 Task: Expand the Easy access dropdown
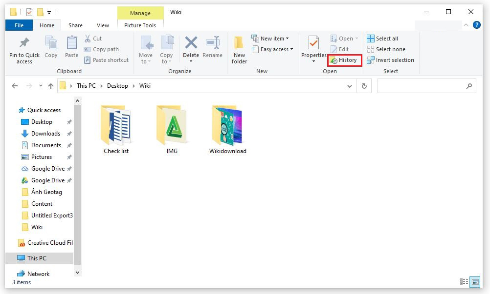pos(272,49)
